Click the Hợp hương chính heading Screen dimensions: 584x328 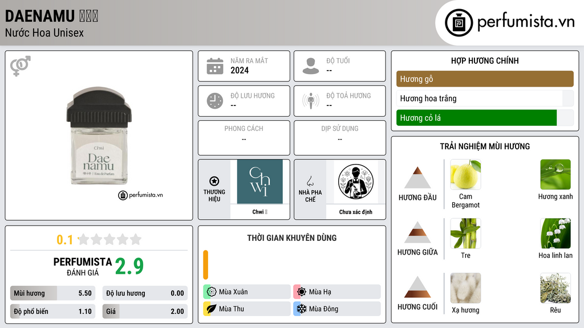coord(485,60)
